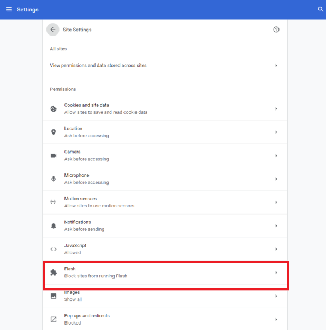The height and width of the screenshot is (330, 326).
Task: Click the search settings magnifier icon
Action: (321, 9)
